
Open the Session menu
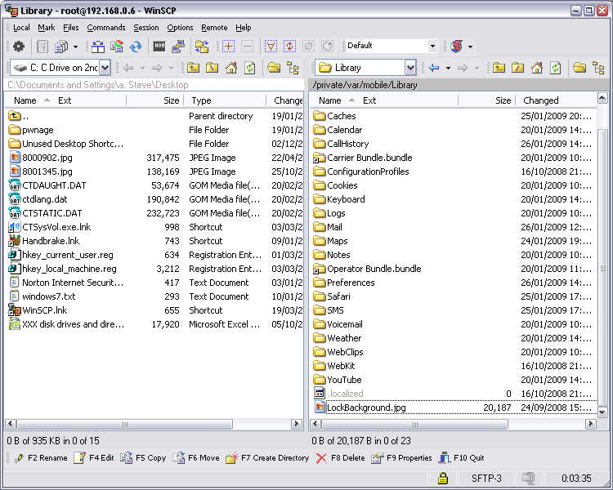(x=146, y=28)
